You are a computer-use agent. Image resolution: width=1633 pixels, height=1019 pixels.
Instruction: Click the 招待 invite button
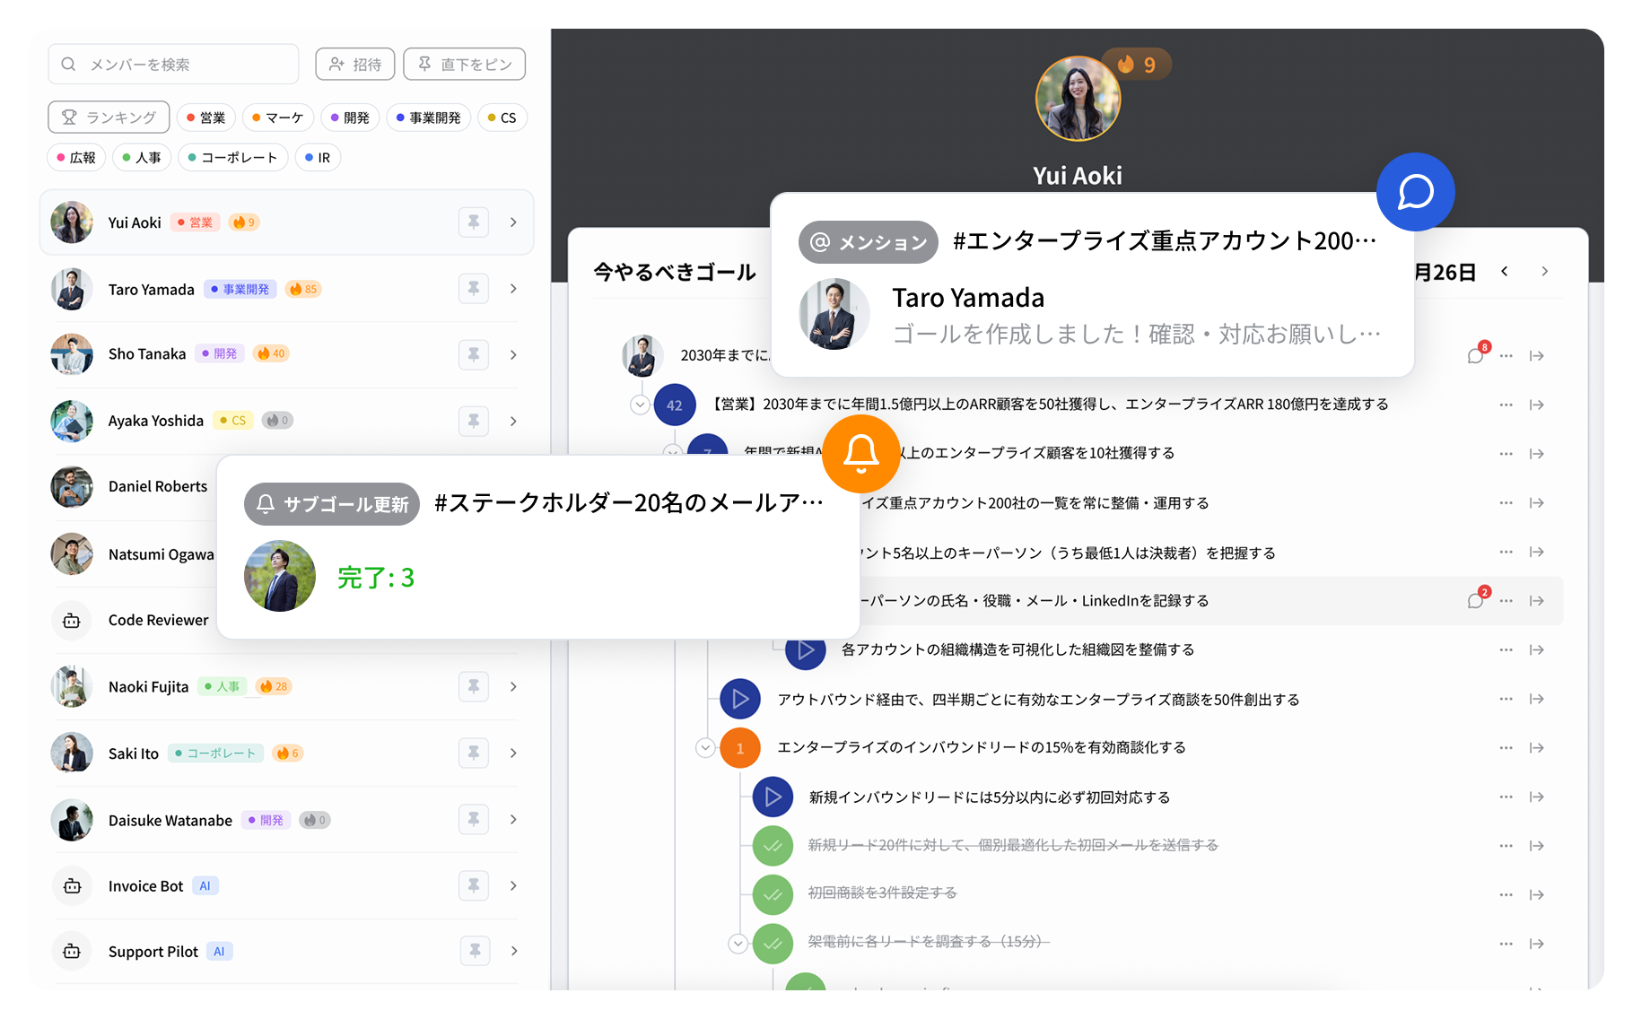coord(355,64)
